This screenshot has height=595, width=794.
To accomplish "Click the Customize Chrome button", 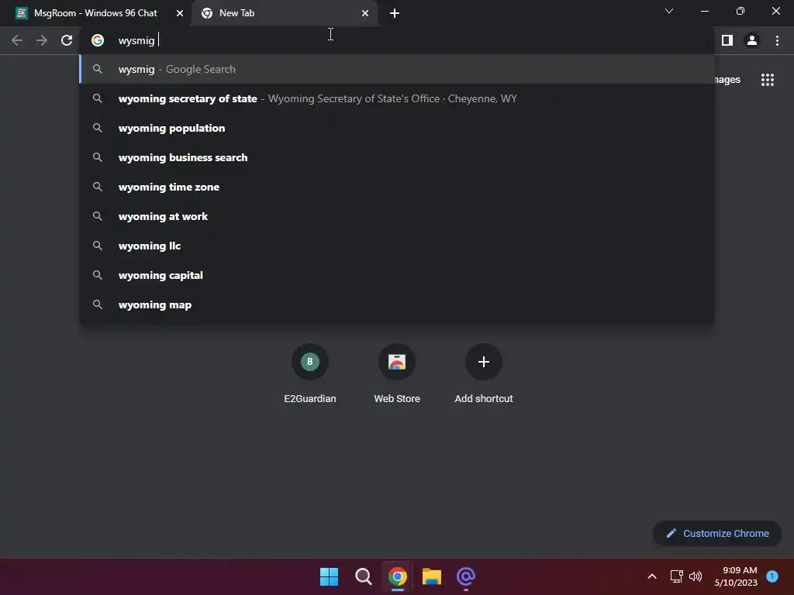I will [717, 533].
